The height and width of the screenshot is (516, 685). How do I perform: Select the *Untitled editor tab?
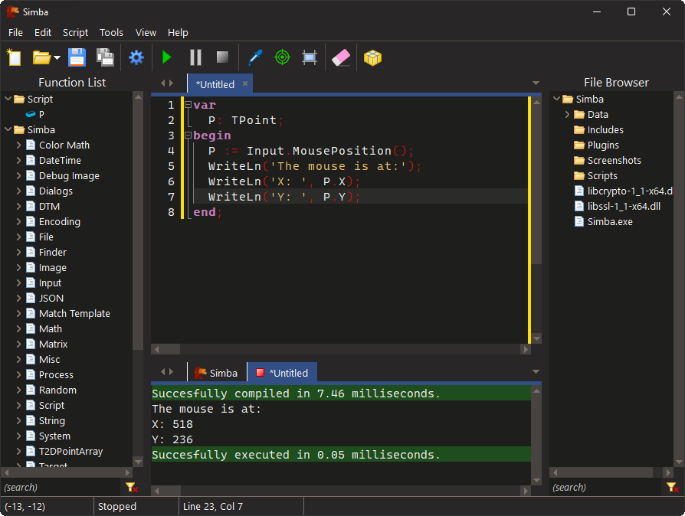coord(215,84)
